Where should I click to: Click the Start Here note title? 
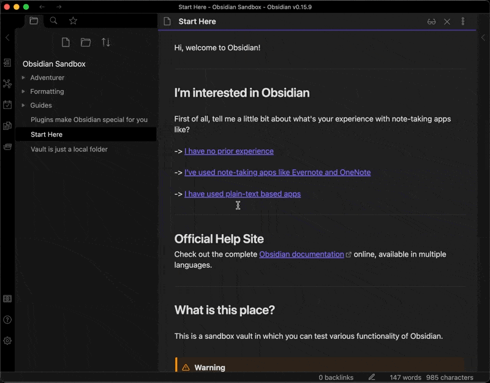pos(197,21)
